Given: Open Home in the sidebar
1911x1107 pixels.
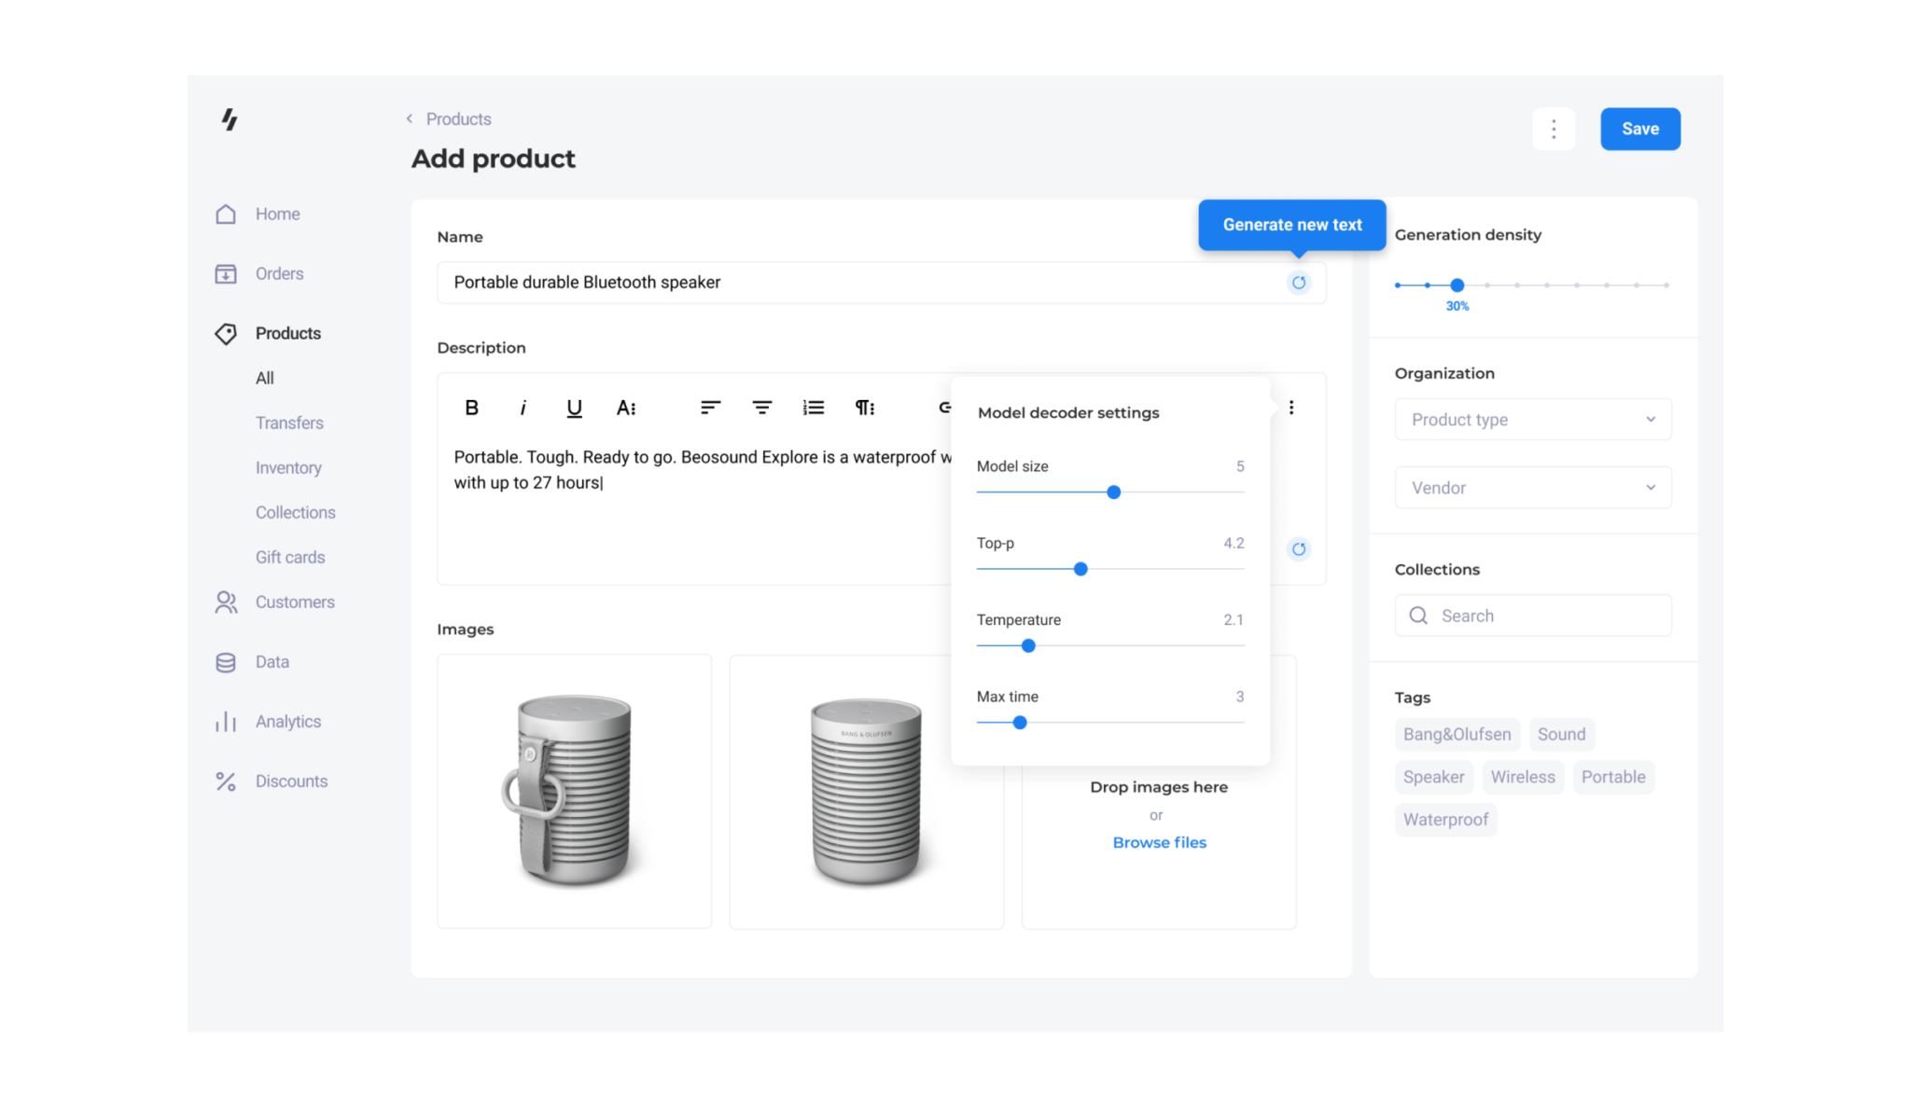Looking at the screenshot, I should (277, 214).
